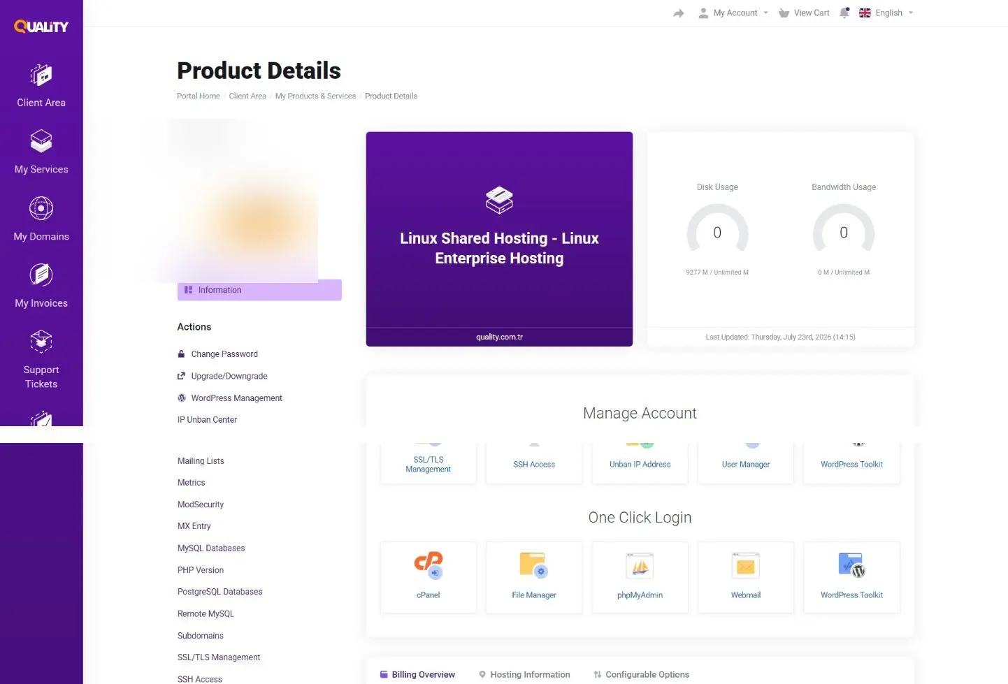Open PHP Version in left list
This screenshot has height=684, width=1008.
[x=201, y=570]
